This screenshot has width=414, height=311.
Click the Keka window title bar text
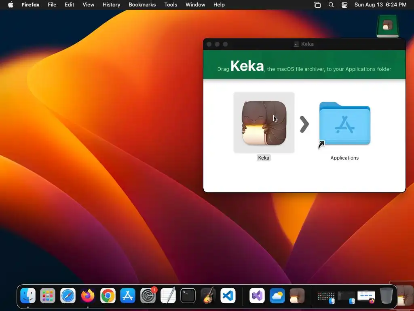click(307, 44)
